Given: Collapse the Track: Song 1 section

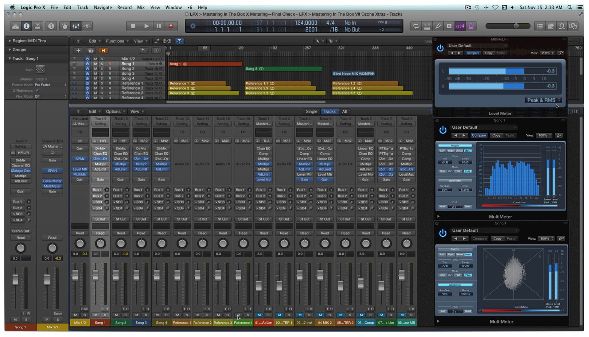Looking at the screenshot, I should 10,59.
